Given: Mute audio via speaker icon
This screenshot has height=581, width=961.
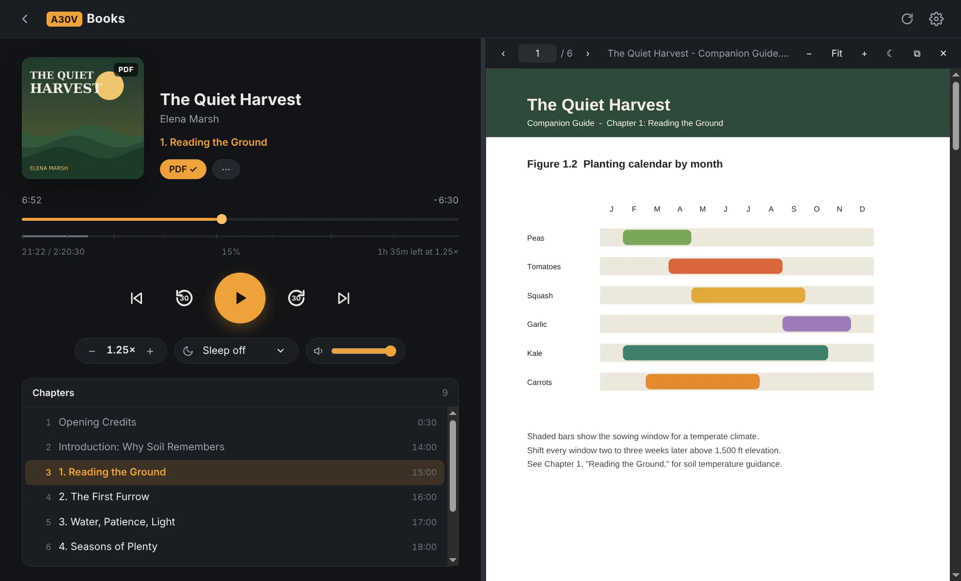Looking at the screenshot, I should pyautogui.click(x=318, y=351).
